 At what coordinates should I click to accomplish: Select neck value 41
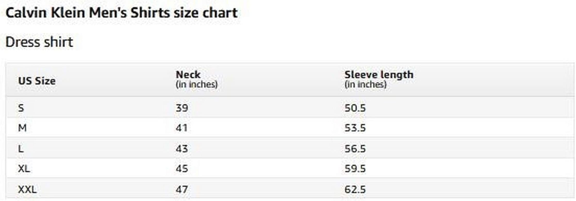pos(182,128)
